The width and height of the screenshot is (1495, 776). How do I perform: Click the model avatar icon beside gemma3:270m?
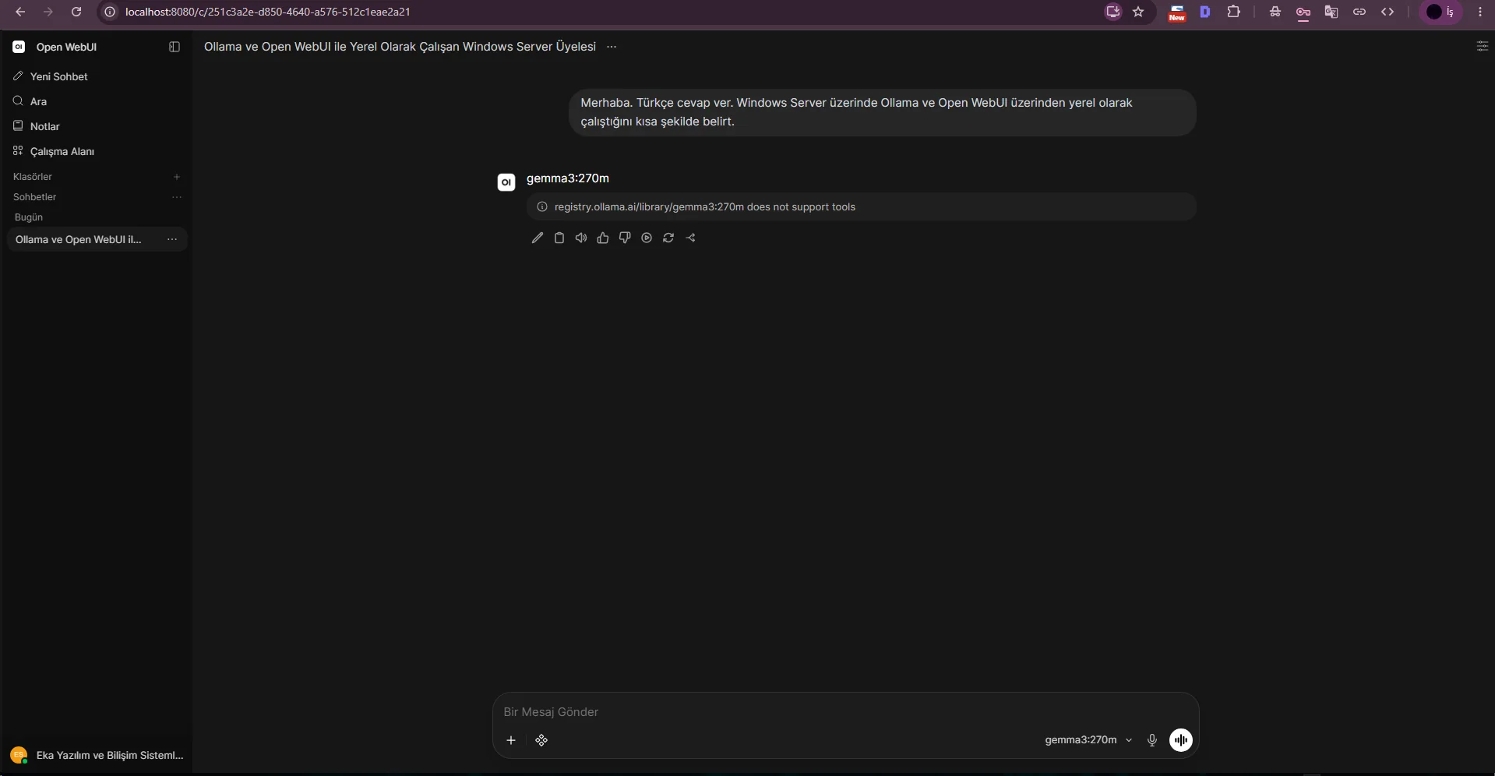(x=506, y=182)
